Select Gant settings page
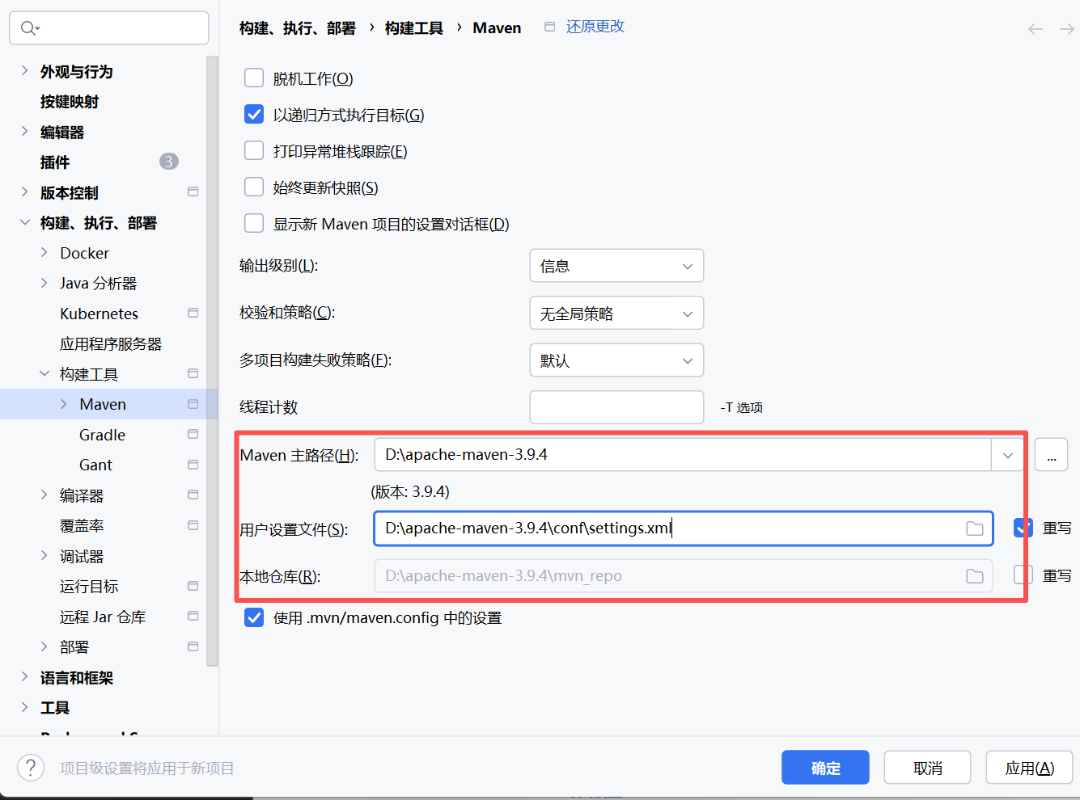The height and width of the screenshot is (800, 1080). pyautogui.click(x=95, y=465)
